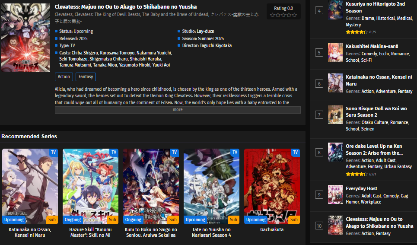
Task: Click Kakushite! Makina-san!! sidebar thumbnail
Action: click(x=335, y=52)
